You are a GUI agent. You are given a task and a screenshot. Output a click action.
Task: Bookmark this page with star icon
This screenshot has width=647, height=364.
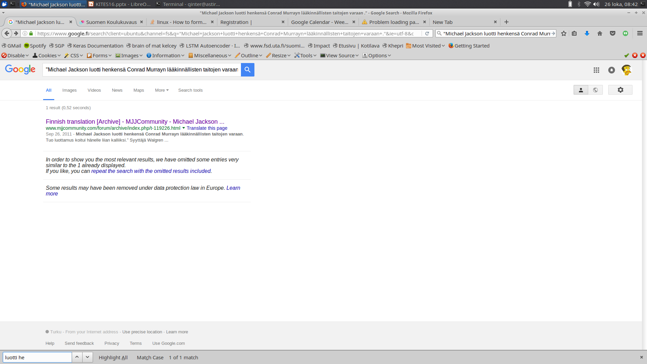[x=563, y=33]
